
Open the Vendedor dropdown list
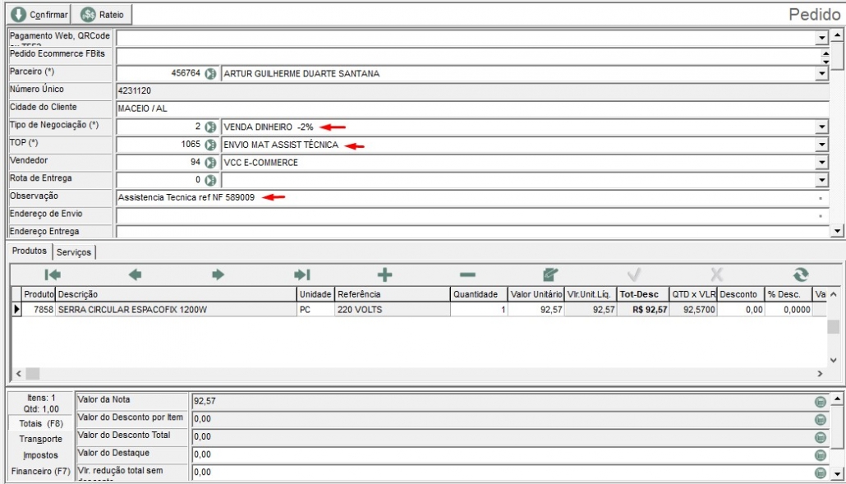point(821,163)
